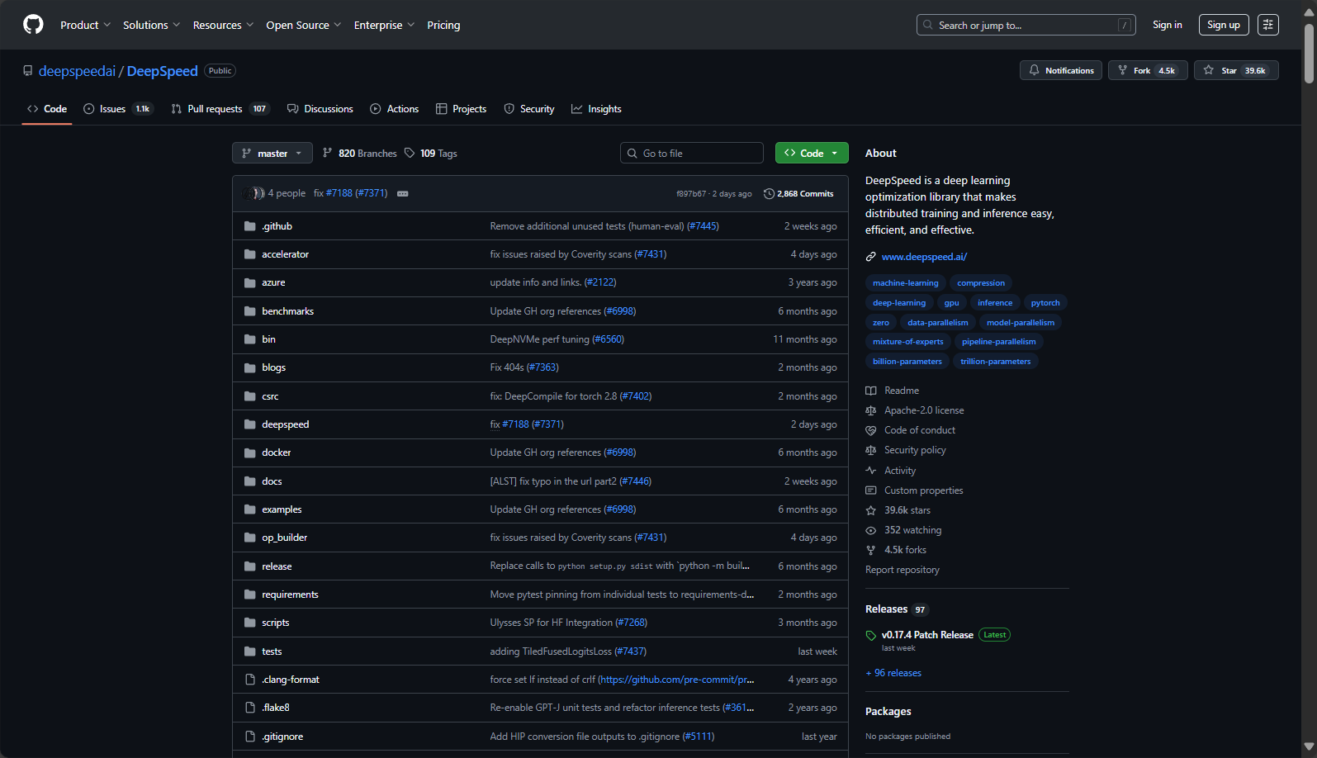Open the Discussions tab
The image size is (1317, 758).
(320, 109)
